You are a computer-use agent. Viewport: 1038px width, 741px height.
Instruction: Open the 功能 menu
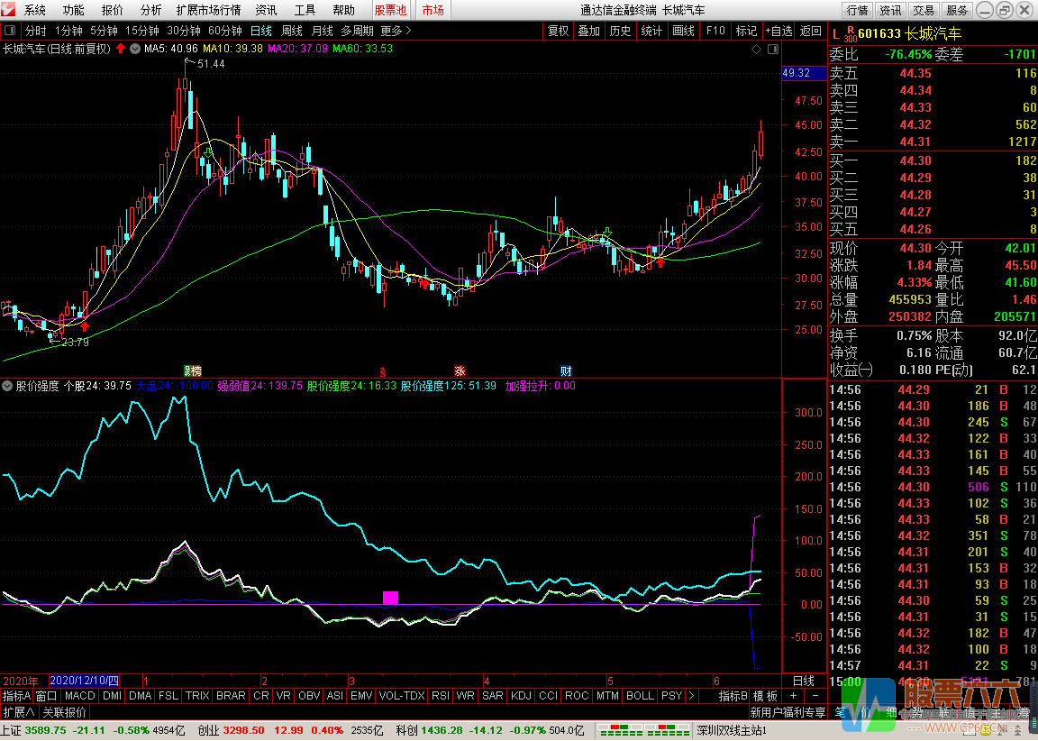73,10
